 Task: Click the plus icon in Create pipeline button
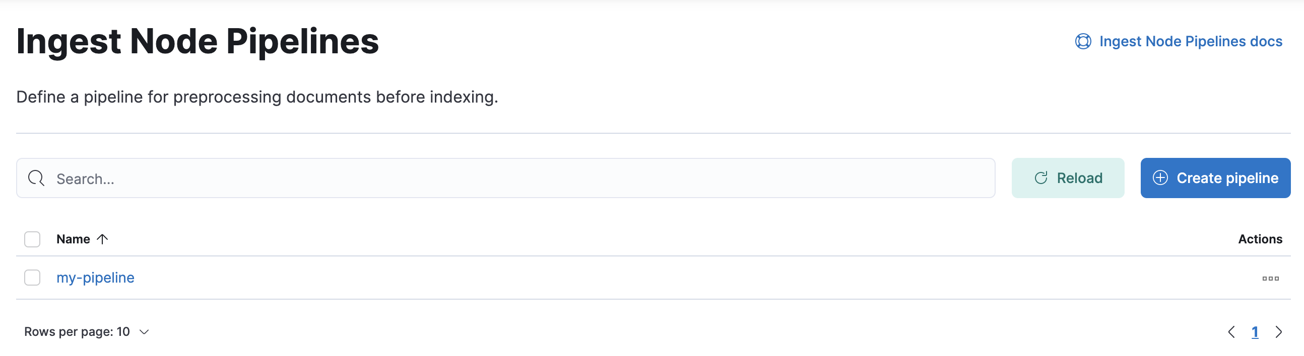click(1160, 177)
